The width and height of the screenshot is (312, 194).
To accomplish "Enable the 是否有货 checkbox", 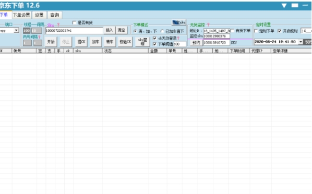I will pos(75,22).
